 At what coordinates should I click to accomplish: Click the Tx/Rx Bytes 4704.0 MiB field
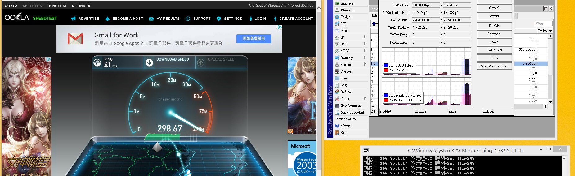[426, 20]
